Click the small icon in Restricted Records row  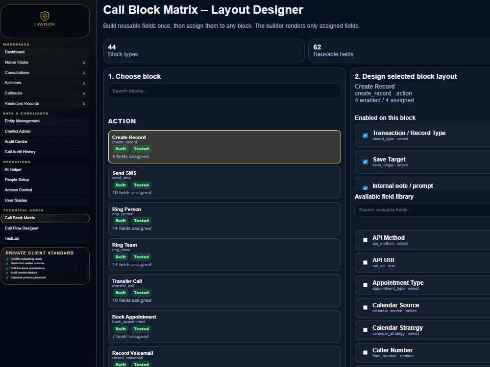84,104
